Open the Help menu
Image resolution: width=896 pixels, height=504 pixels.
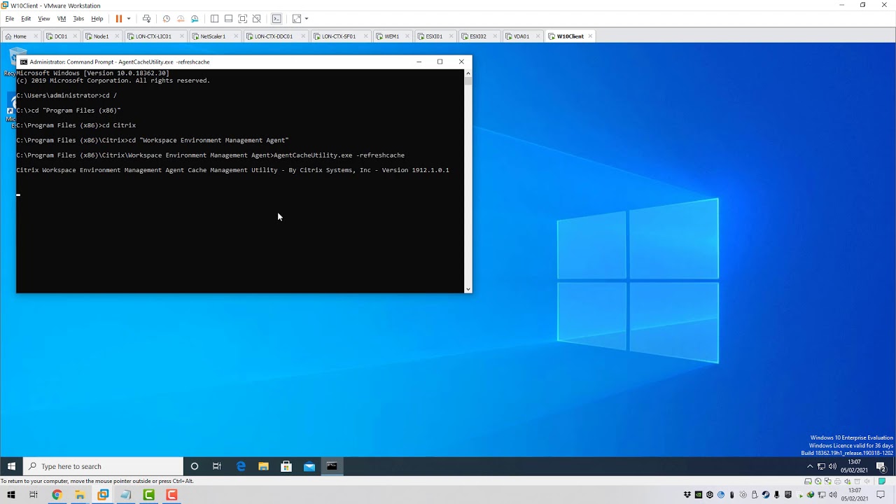point(97,19)
